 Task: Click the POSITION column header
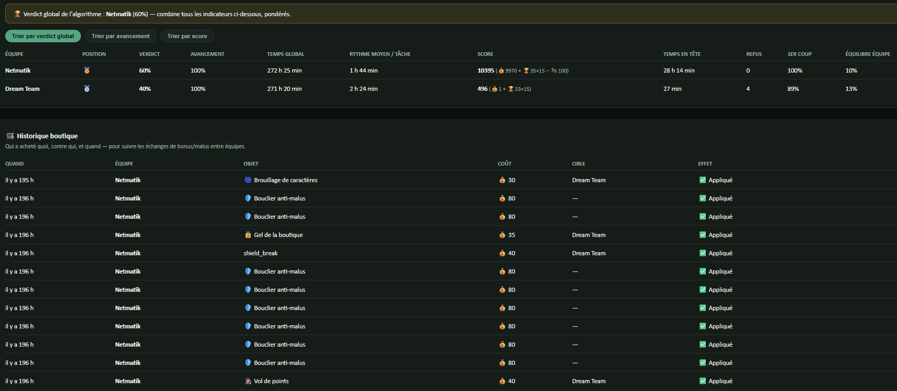point(94,54)
